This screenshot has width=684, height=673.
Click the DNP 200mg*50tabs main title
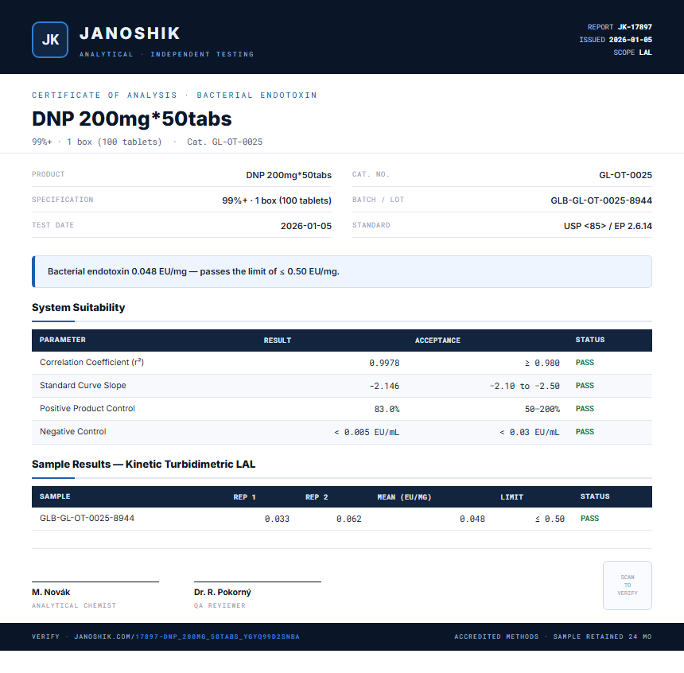[x=132, y=119]
